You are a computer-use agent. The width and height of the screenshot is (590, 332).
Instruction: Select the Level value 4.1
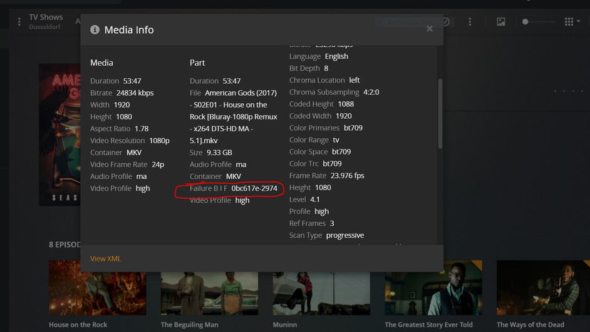[x=315, y=199]
